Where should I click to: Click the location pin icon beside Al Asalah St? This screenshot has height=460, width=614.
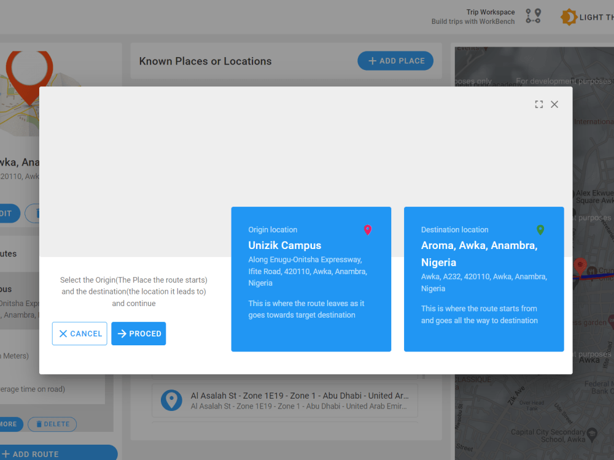[x=171, y=400]
